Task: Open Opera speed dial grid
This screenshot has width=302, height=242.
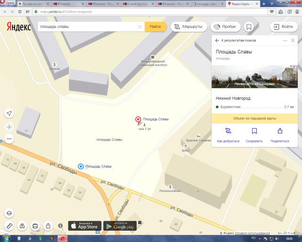Action: [x=27, y=11]
